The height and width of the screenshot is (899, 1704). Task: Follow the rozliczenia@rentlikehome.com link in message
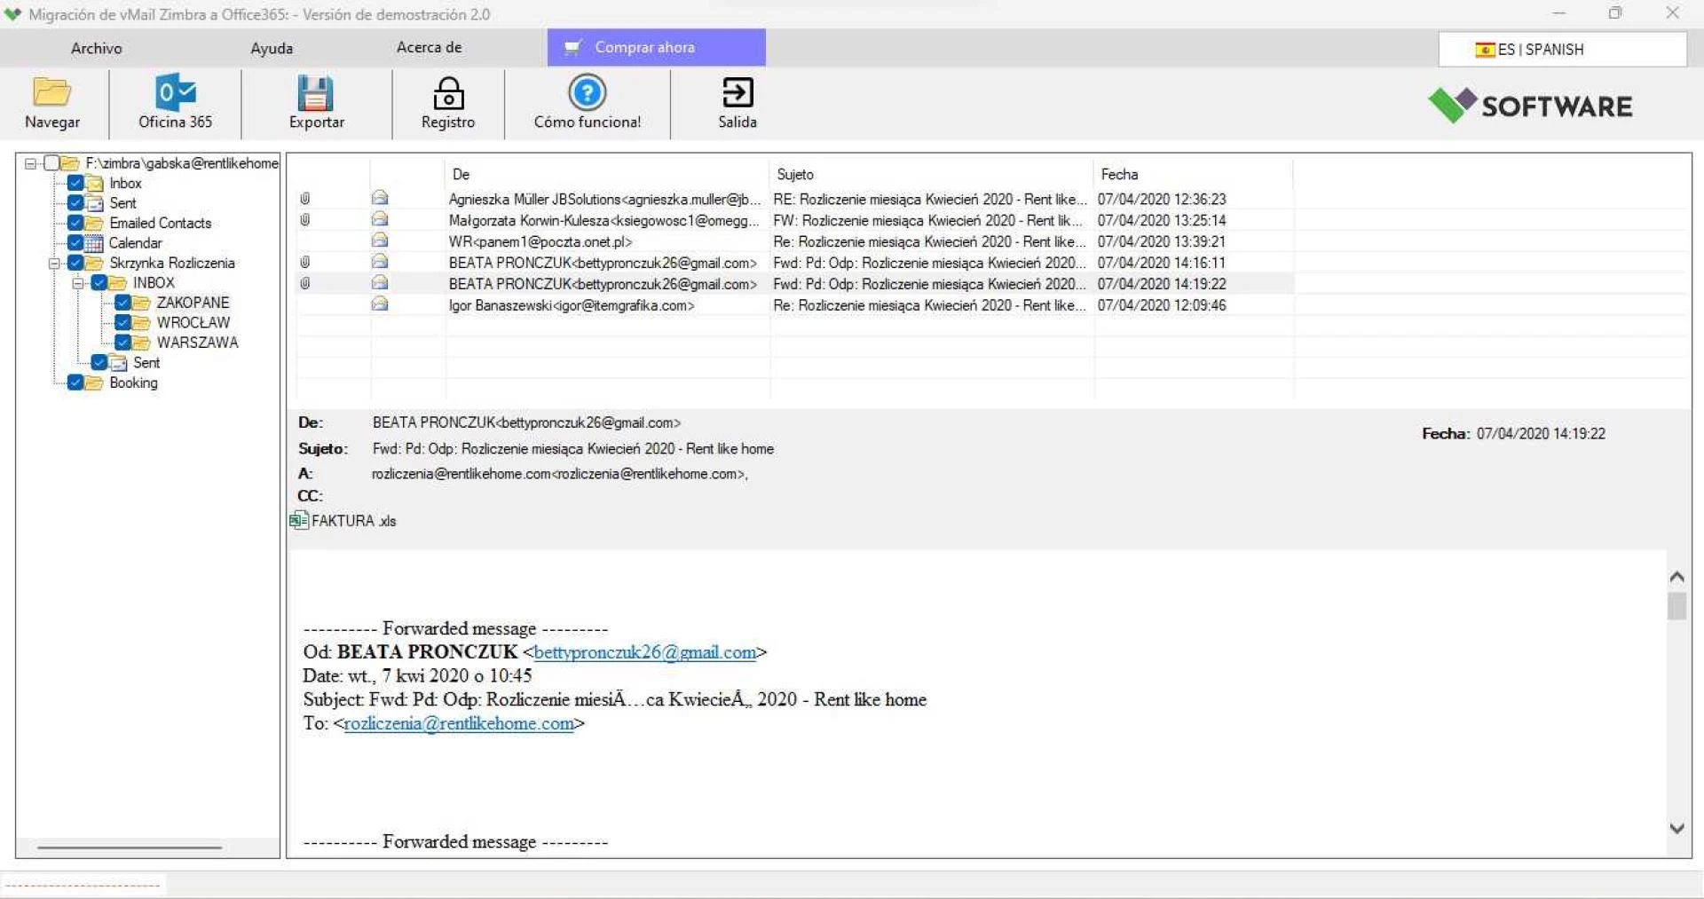tap(458, 723)
